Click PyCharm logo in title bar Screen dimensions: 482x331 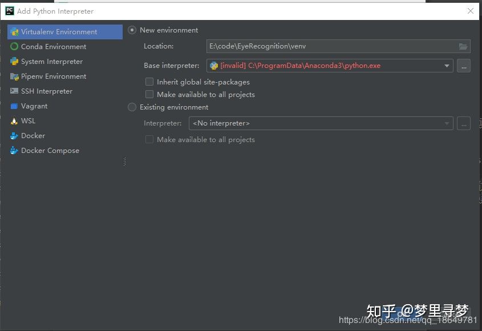click(x=10, y=11)
